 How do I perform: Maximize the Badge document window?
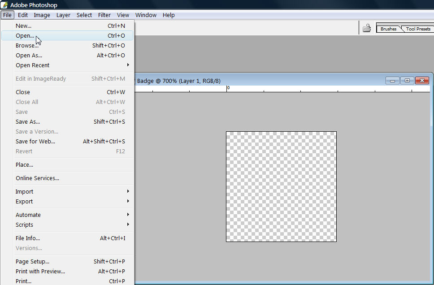click(x=407, y=81)
